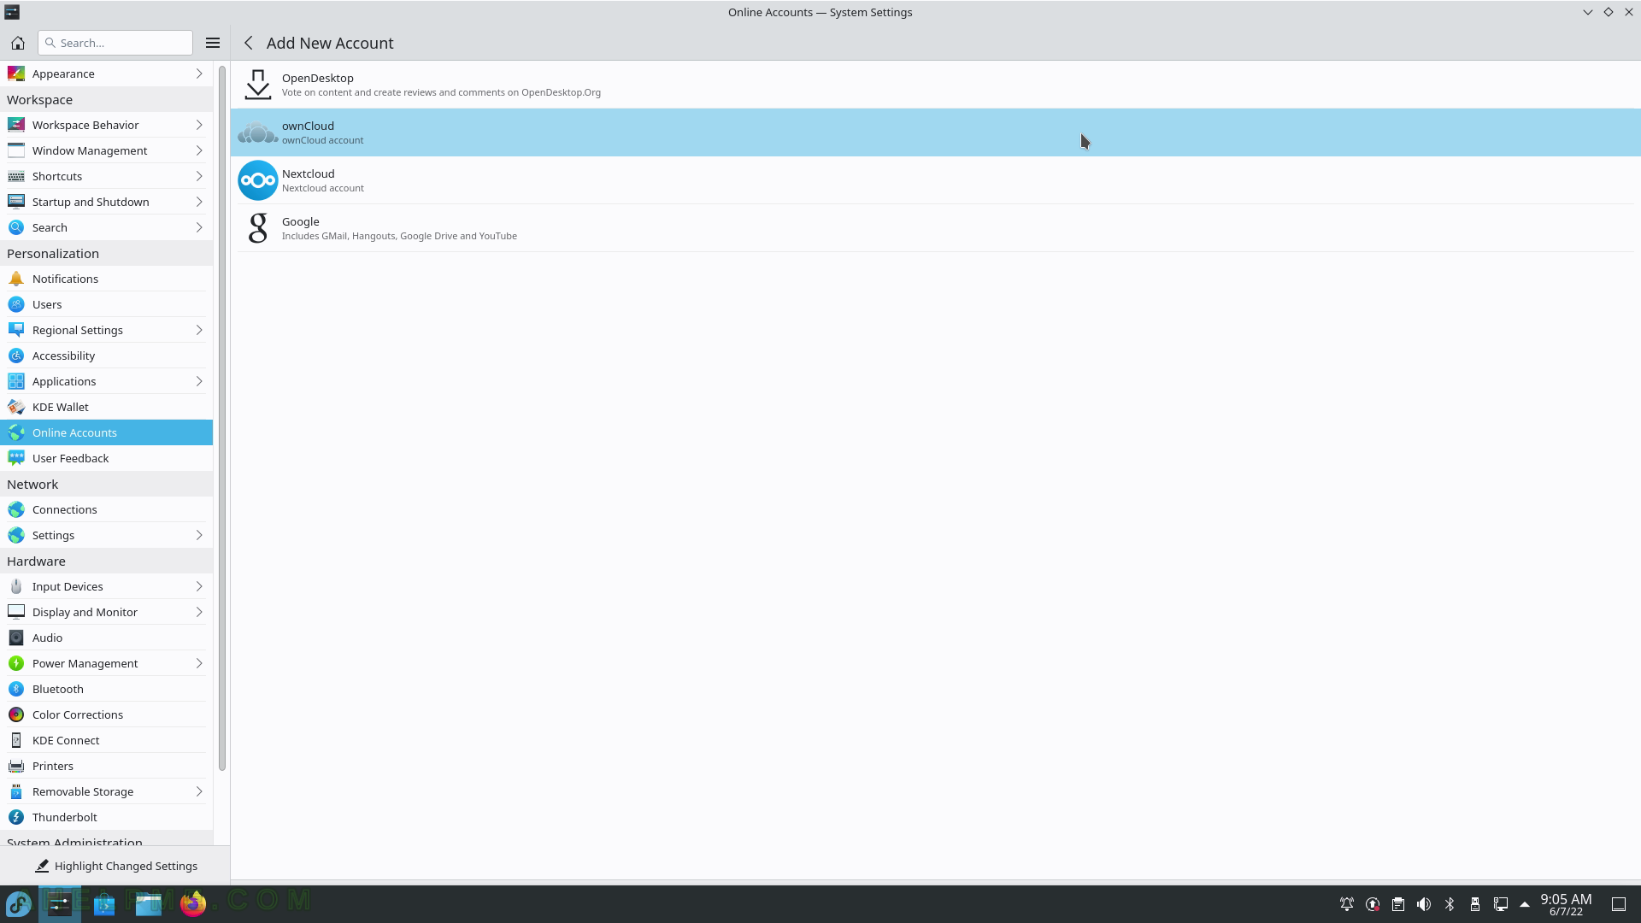Click the System Settings taskbar entry
The width and height of the screenshot is (1641, 923).
point(60,903)
